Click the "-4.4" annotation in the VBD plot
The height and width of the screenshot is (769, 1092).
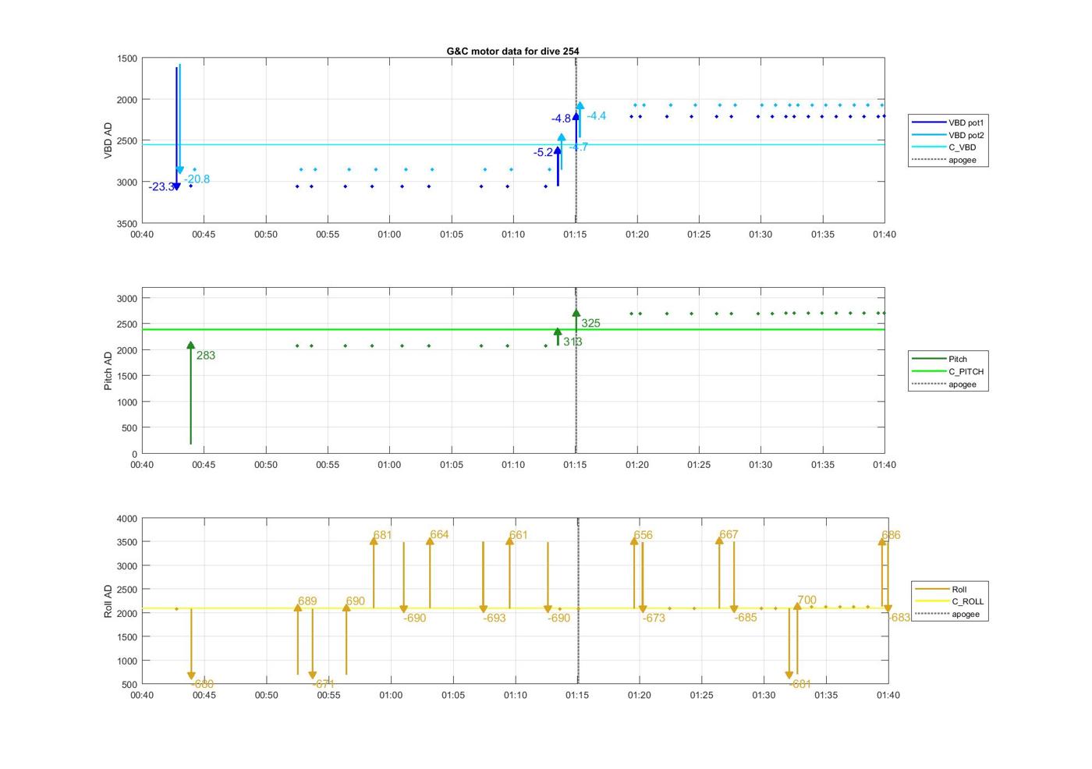tap(597, 116)
